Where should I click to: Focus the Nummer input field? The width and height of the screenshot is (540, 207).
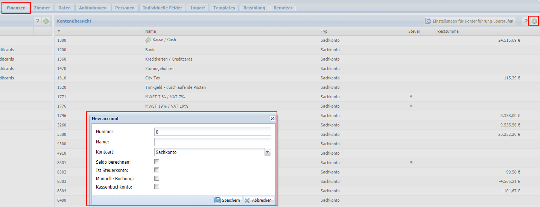click(x=213, y=132)
